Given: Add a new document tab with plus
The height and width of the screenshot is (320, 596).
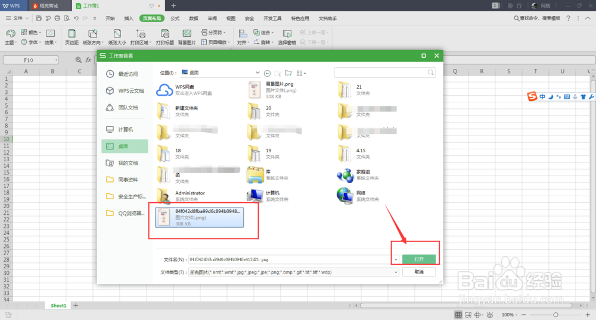Looking at the screenshot, I should pyautogui.click(x=173, y=6).
